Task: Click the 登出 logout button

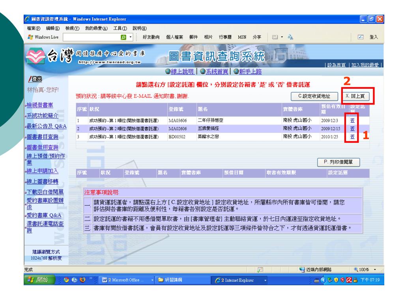Action: [36, 79]
